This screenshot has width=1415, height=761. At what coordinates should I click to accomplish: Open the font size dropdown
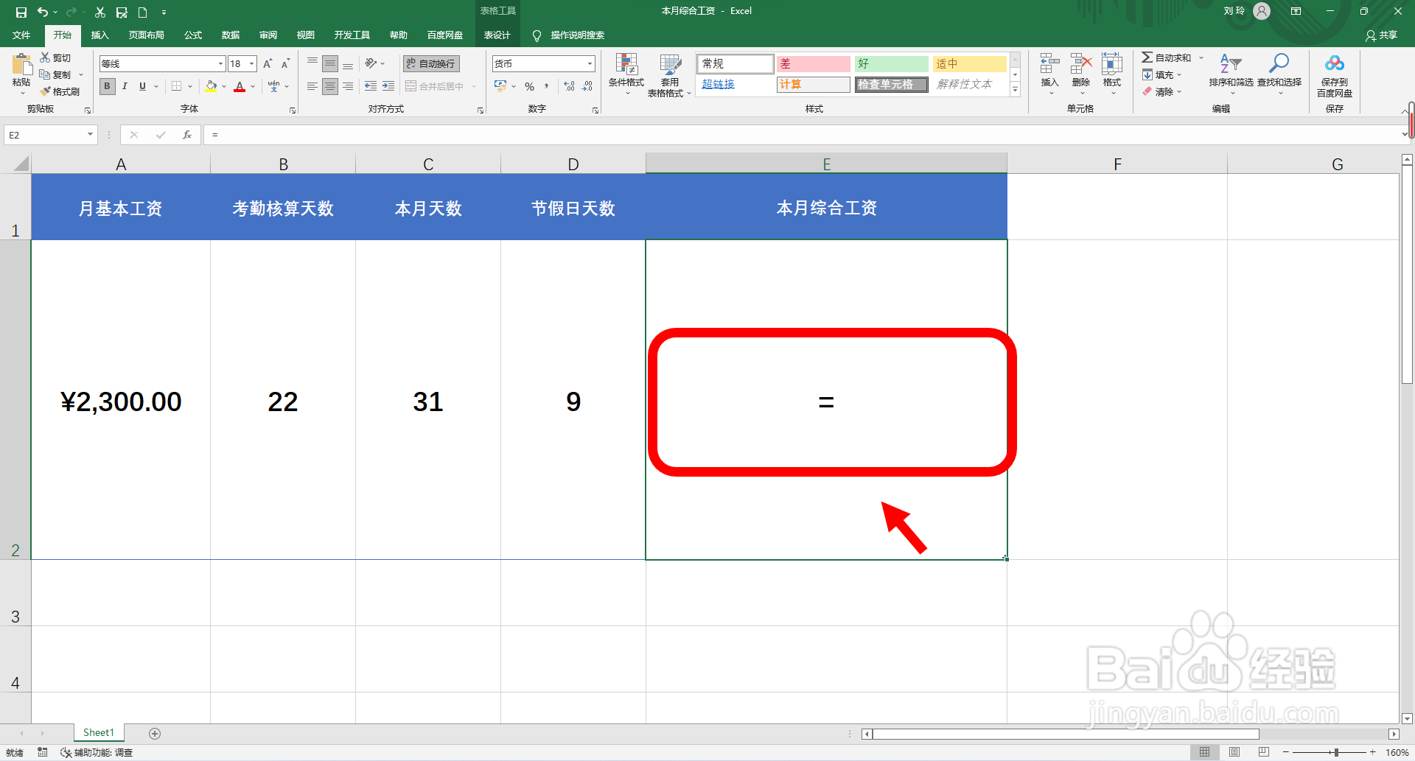(x=251, y=64)
